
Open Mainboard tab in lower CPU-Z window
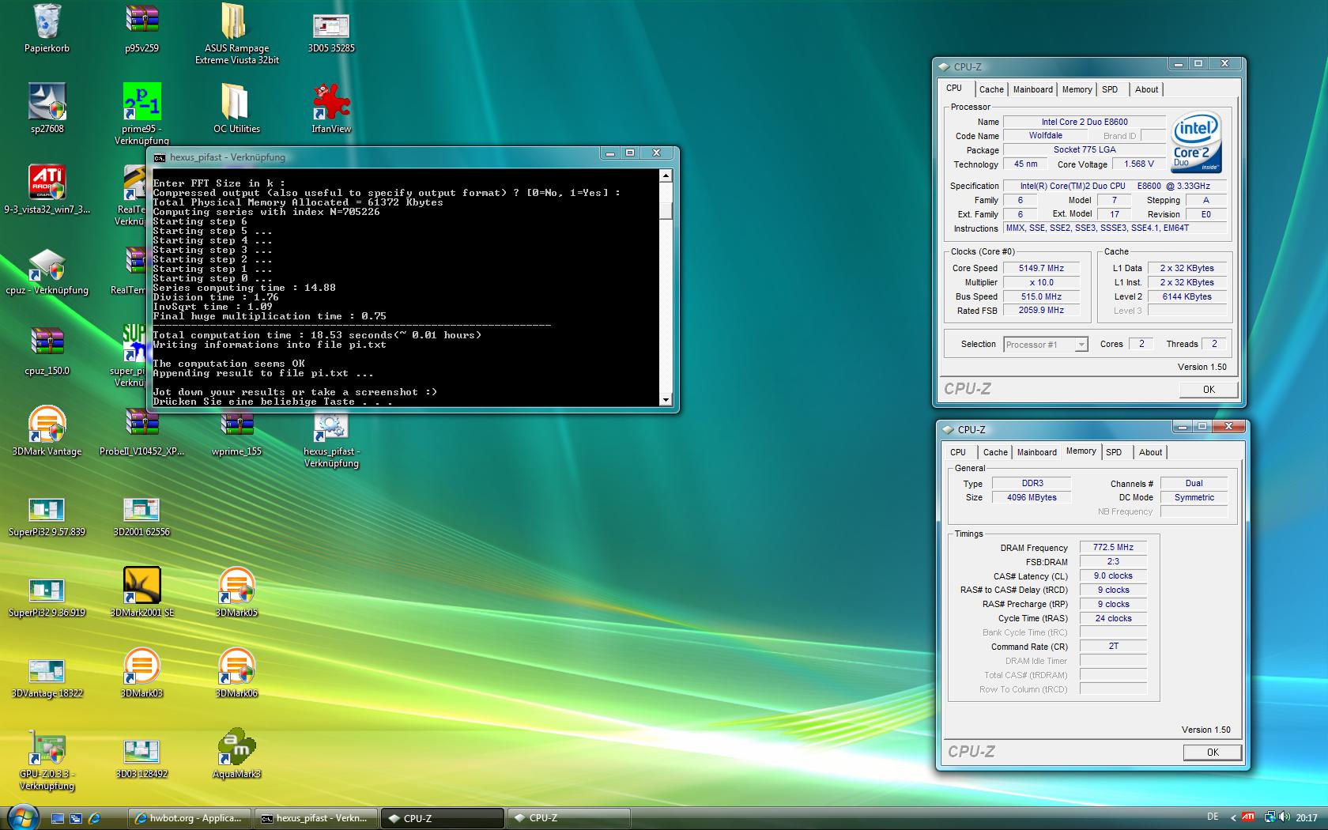click(1036, 452)
